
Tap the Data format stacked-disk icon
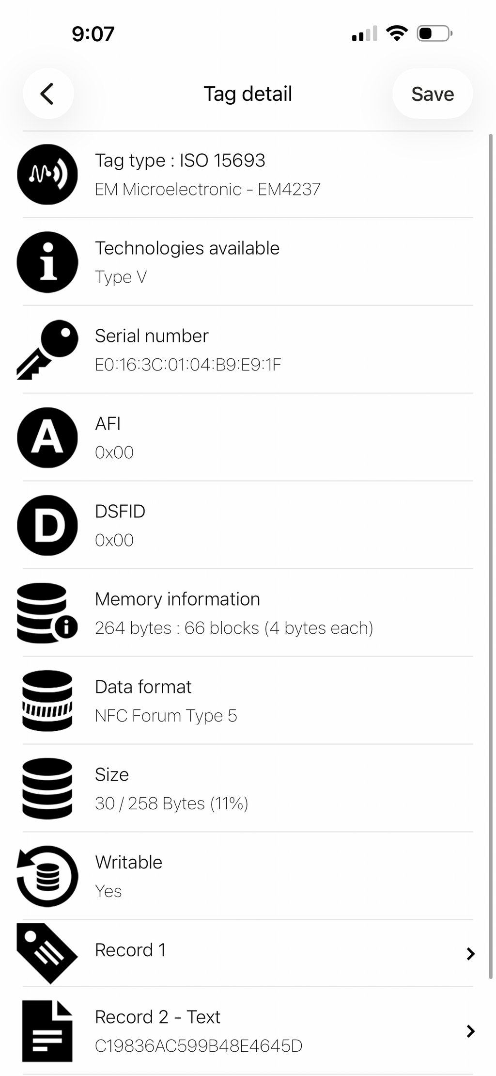click(47, 701)
